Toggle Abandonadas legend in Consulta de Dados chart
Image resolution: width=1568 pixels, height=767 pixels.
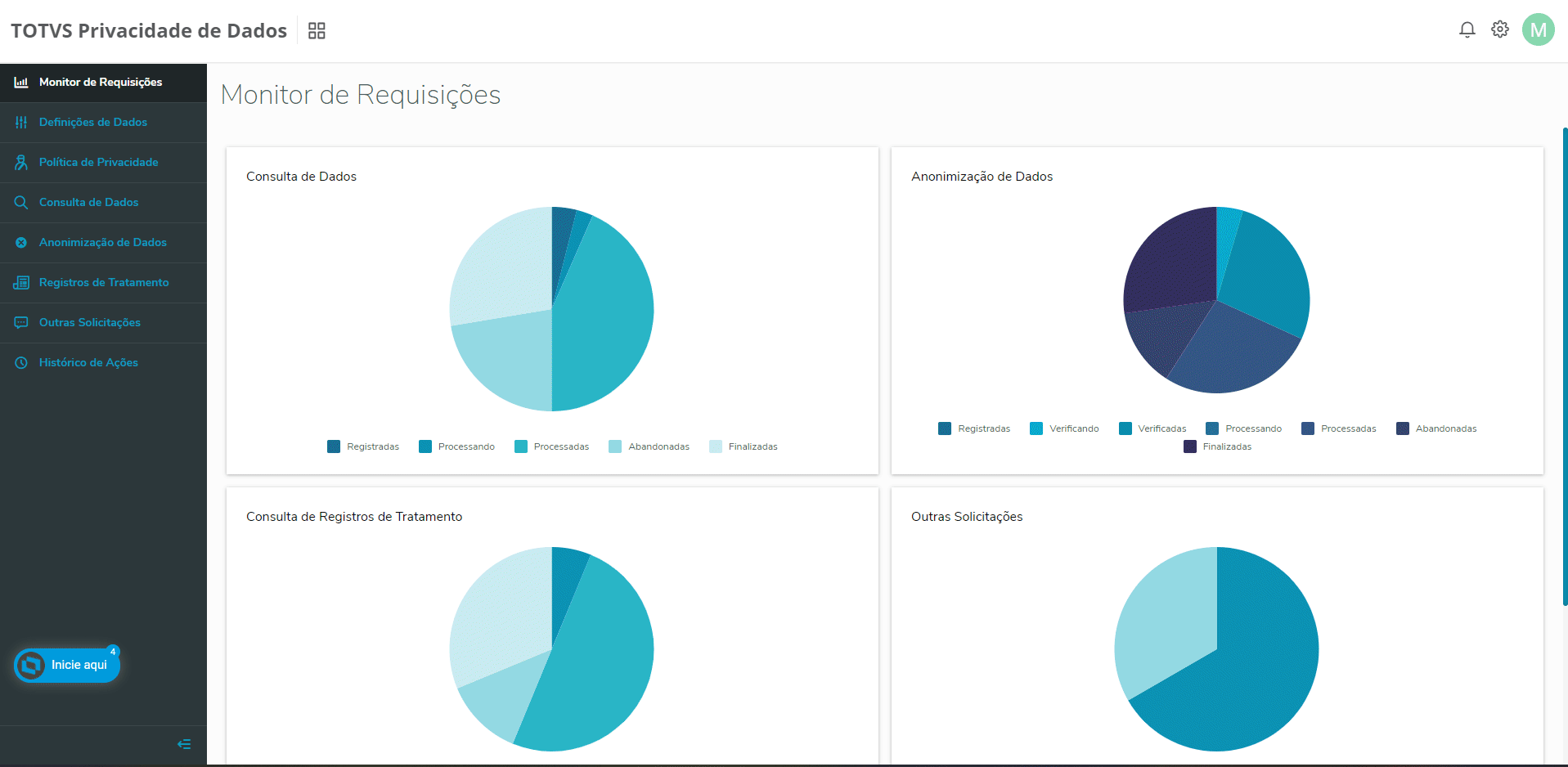tap(649, 446)
